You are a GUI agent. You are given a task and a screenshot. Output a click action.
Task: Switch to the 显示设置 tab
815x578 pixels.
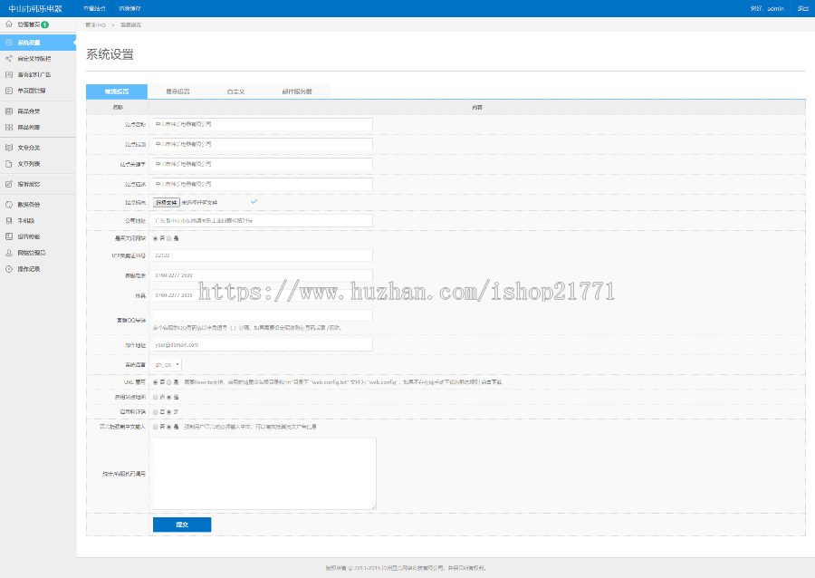[x=177, y=92]
